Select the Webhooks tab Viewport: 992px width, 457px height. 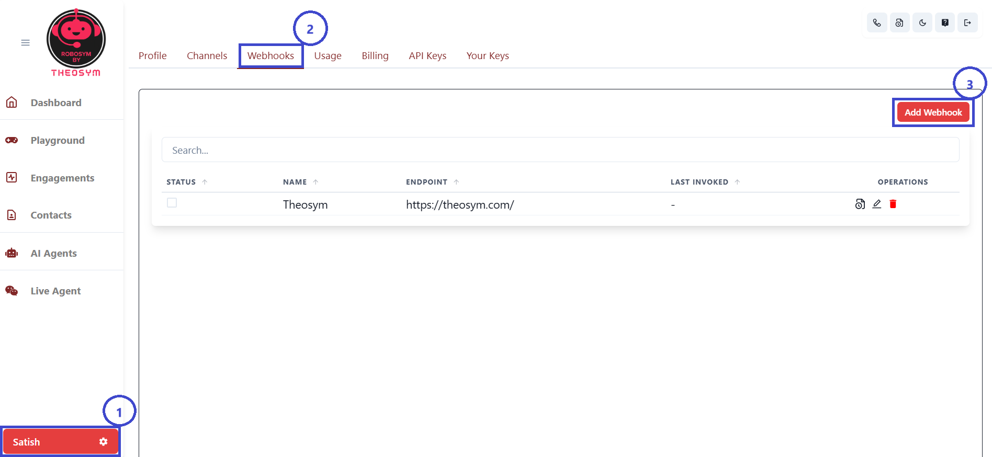tap(270, 56)
